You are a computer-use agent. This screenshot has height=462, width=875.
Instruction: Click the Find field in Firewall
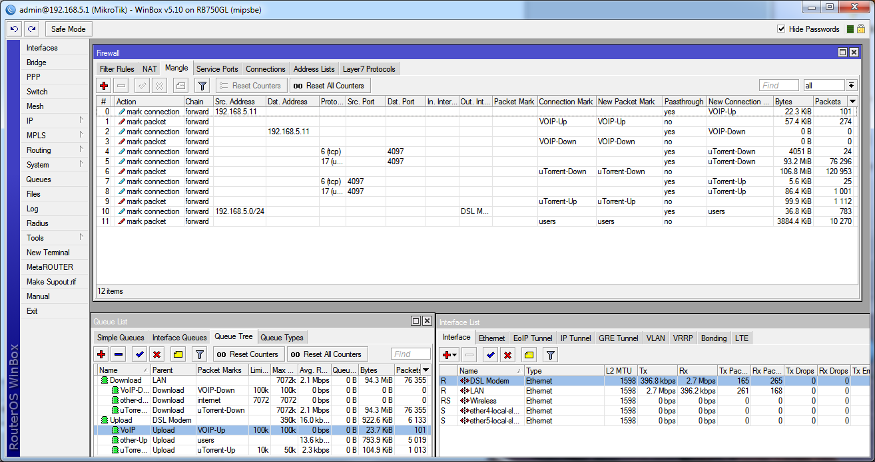[778, 86]
